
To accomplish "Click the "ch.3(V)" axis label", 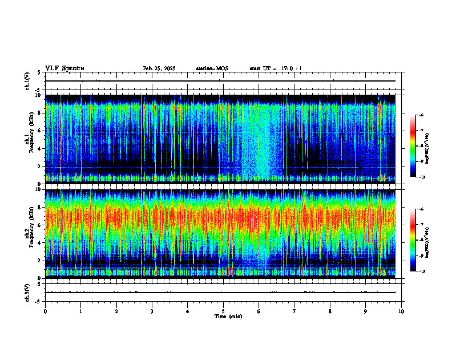I will (x=27, y=293).
